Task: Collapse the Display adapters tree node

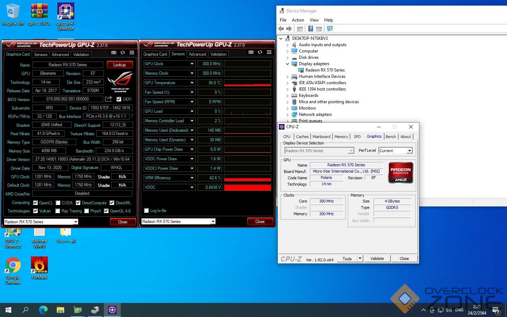Action: (x=287, y=64)
